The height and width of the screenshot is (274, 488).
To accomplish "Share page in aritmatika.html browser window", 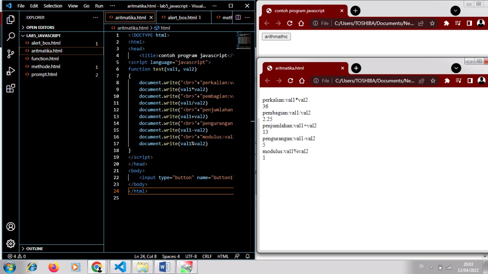I will coord(421,81).
